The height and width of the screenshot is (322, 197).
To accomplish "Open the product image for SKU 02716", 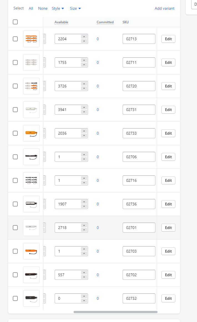I will 31,180.
